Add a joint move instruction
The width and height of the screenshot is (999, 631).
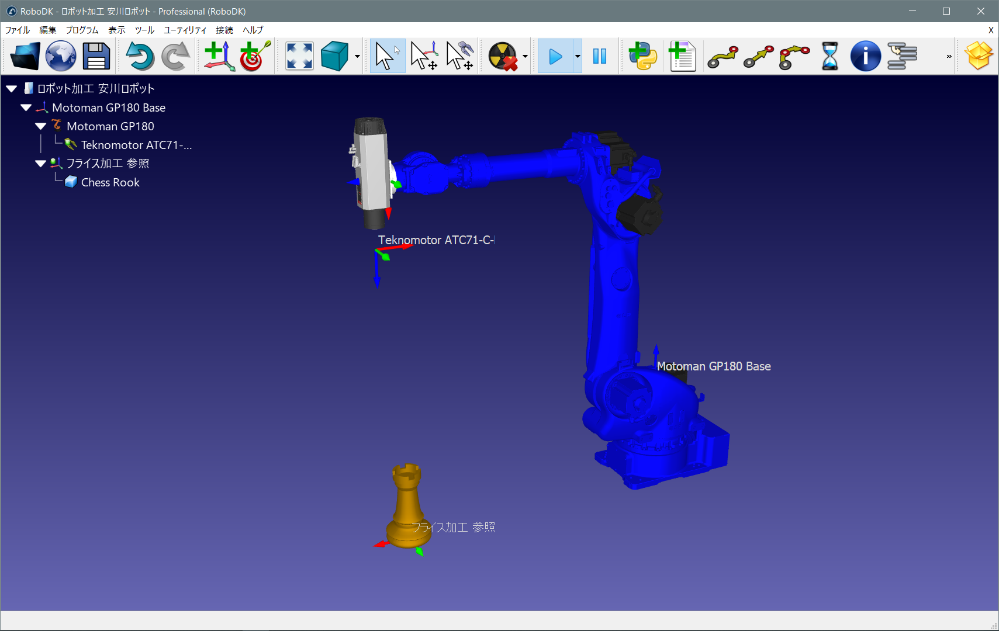(723, 57)
